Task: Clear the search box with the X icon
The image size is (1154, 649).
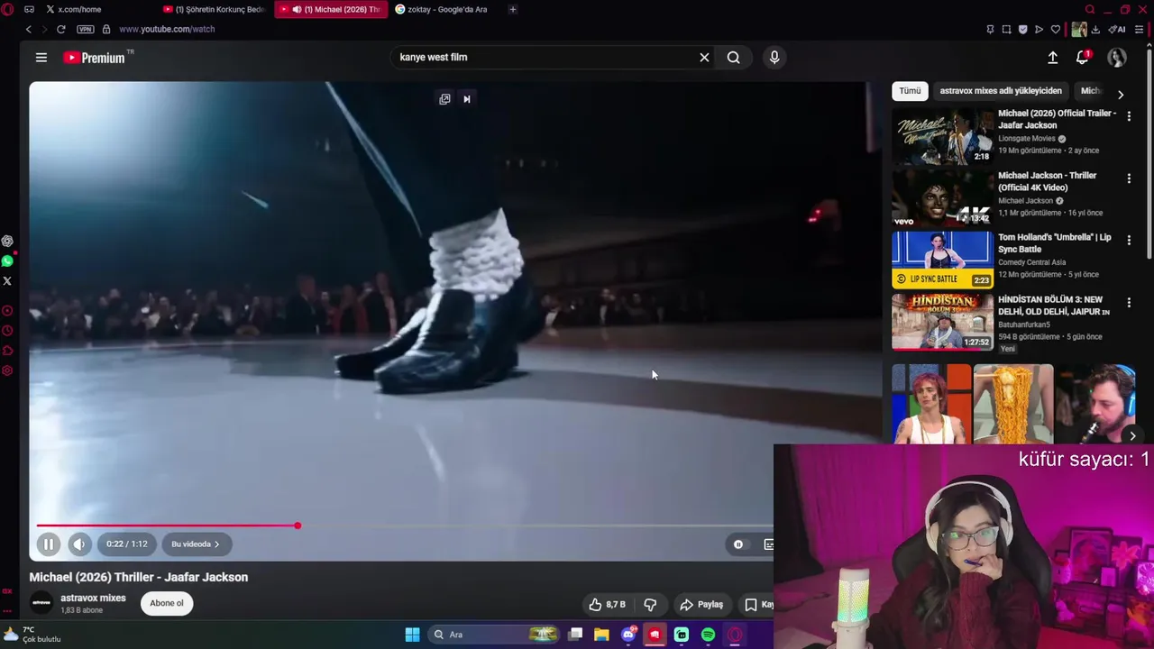Action: [x=704, y=57]
